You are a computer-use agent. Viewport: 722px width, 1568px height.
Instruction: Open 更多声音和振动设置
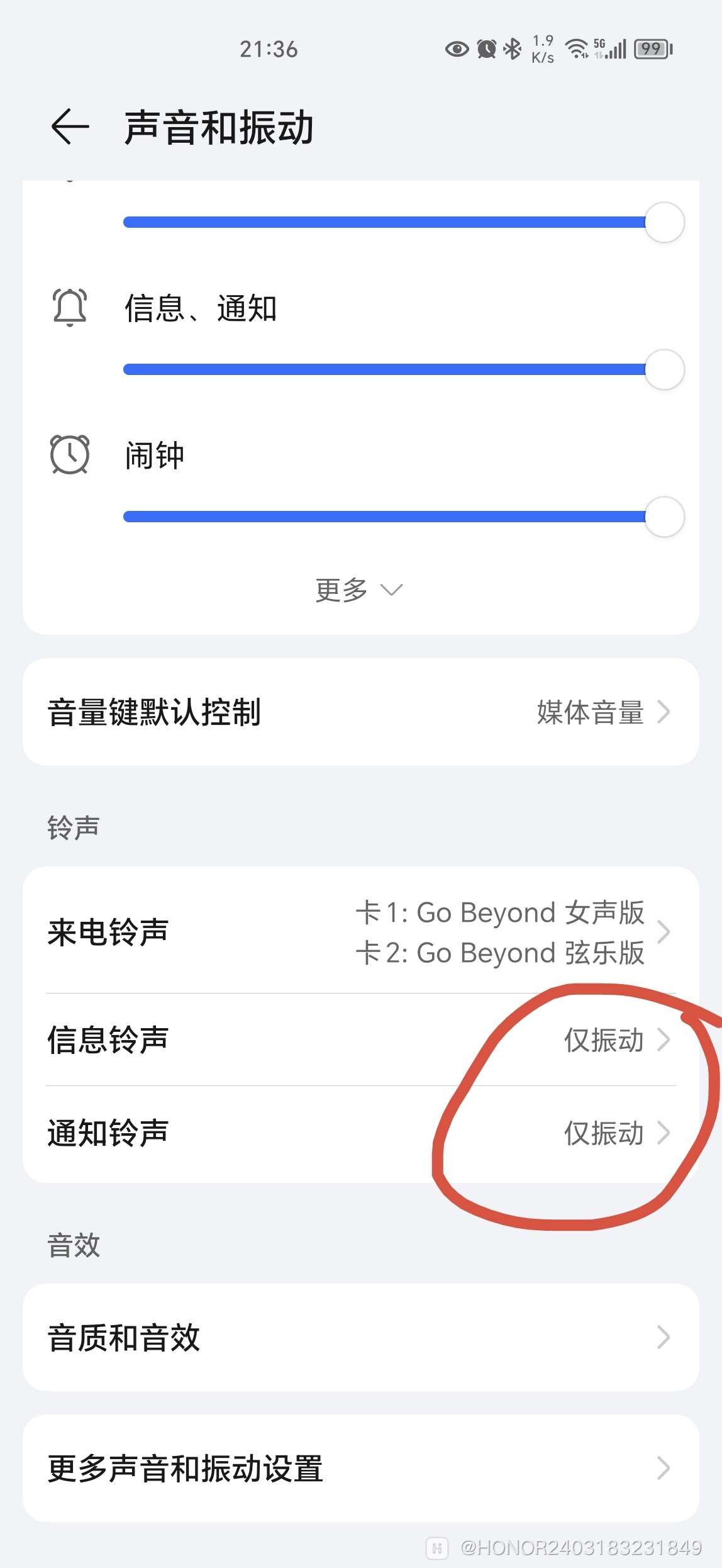(x=360, y=1469)
